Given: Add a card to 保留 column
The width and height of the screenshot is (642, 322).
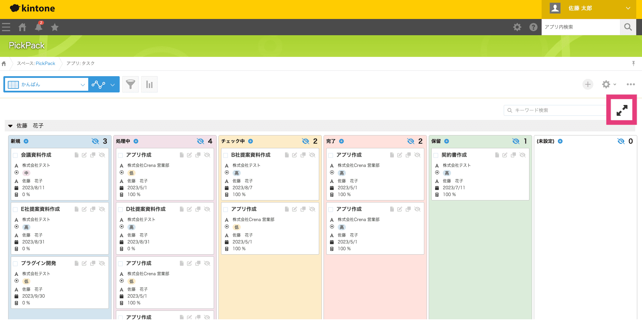Looking at the screenshot, I should (447, 141).
